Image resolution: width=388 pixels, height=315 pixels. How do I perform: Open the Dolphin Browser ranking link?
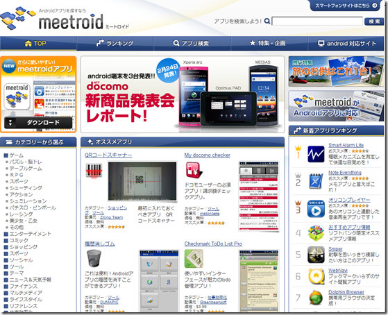pyautogui.click(x=346, y=292)
